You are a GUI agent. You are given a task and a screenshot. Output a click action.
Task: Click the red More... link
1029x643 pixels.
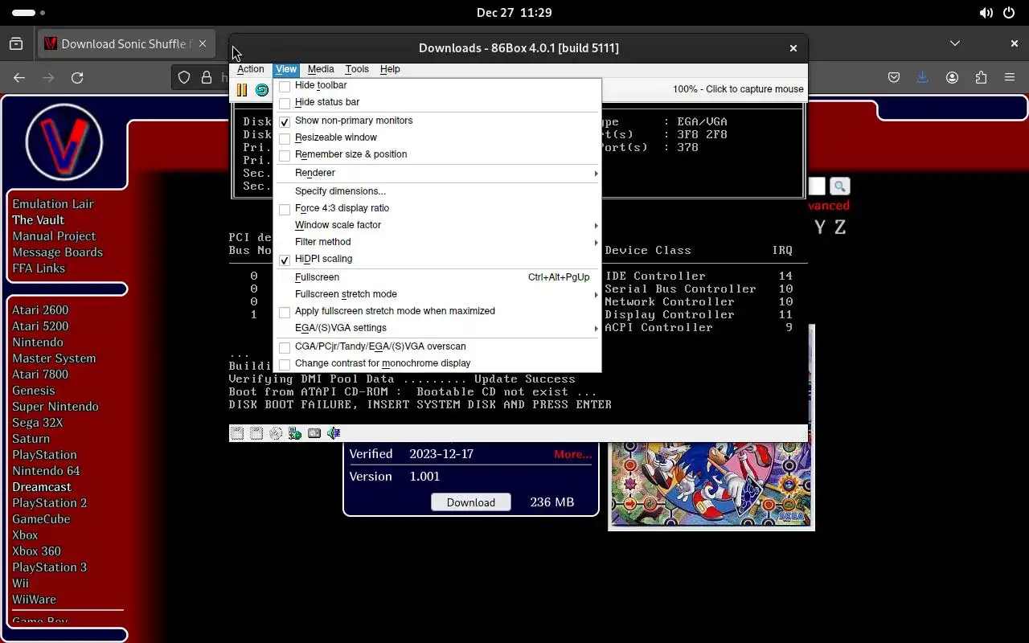(x=572, y=454)
